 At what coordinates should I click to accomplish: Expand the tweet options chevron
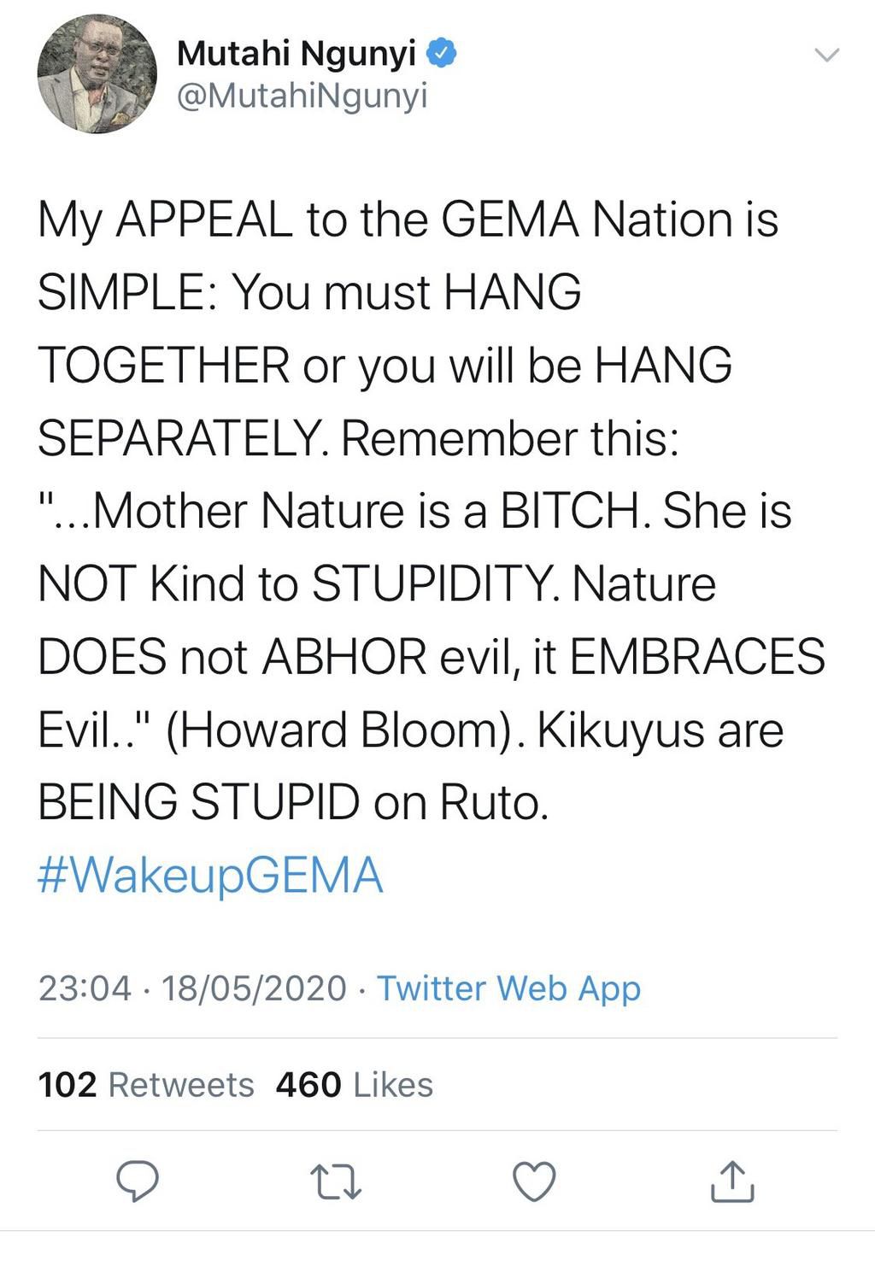pos(828,54)
